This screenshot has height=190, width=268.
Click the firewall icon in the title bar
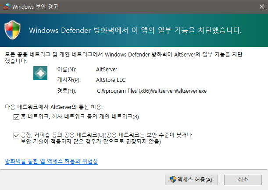pyautogui.click(x=7, y=7)
